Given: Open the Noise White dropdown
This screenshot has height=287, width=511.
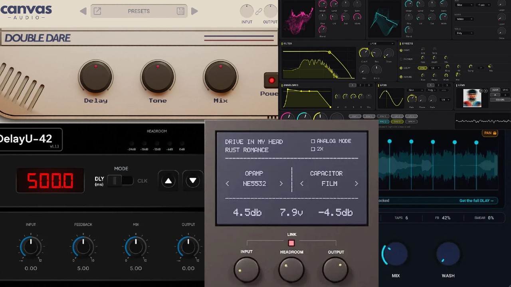Looking at the screenshot, I should click(x=464, y=19).
